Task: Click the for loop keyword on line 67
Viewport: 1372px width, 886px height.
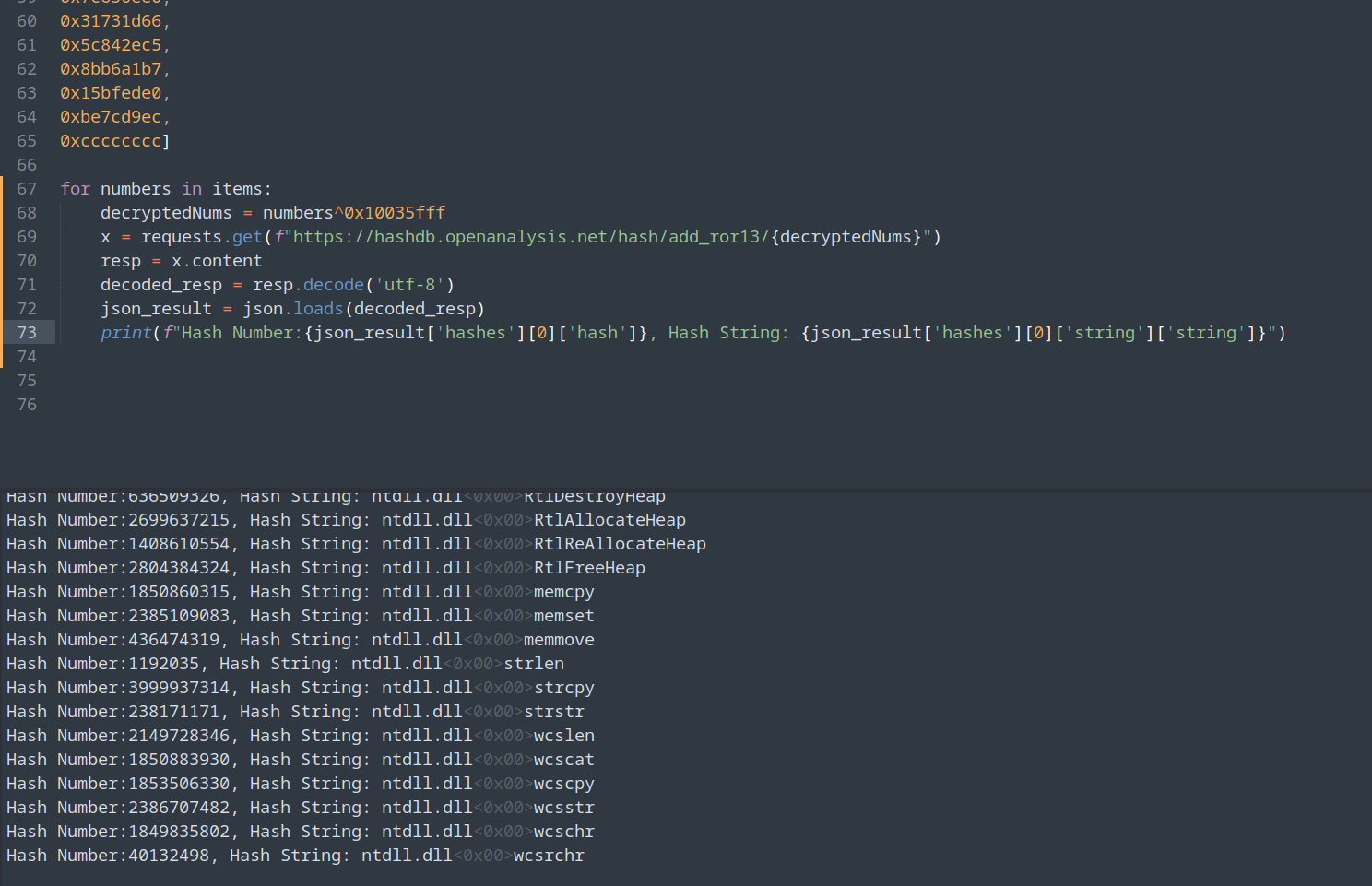Action: 75,188
